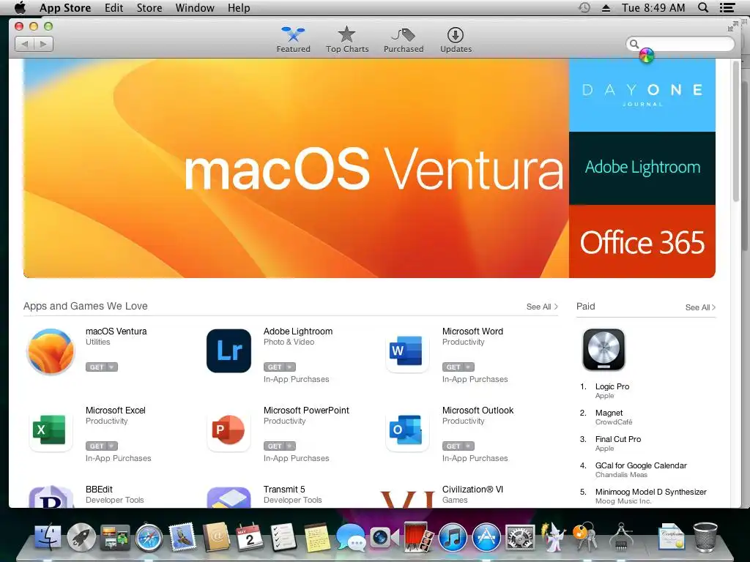Select Magnet in the Paid list
Image resolution: width=750 pixels, height=562 pixels.
pos(609,413)
